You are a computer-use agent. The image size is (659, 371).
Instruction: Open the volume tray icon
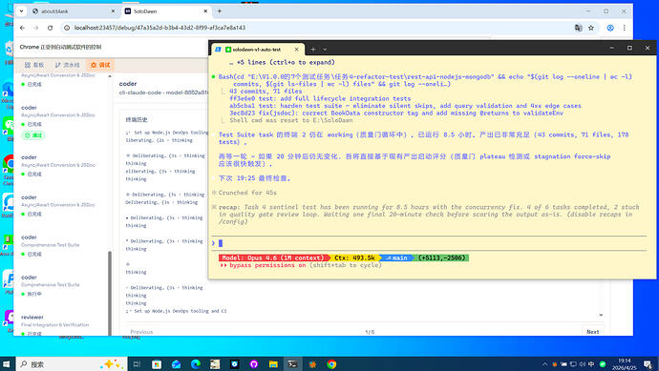coord(582,364)
